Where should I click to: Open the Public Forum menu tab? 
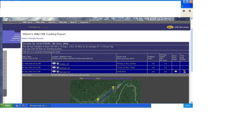coord(40,22)
